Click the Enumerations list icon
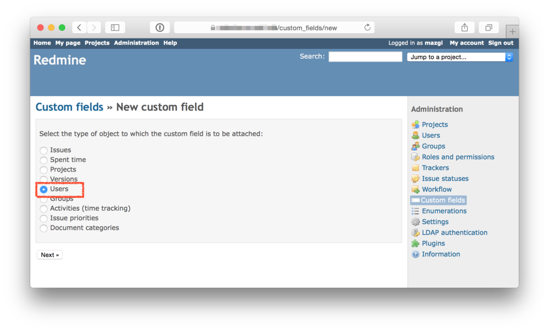The height and width of the screenshot is (331, 549). 416,211
